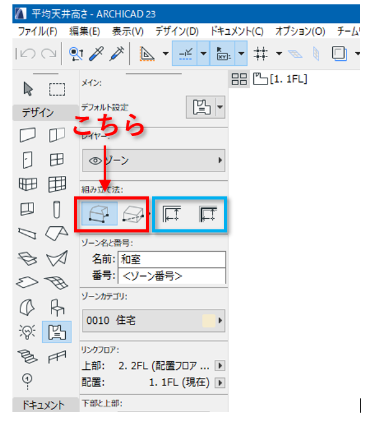This screenshot has width=380, height=422.
Task: Click the beige zone category color swatch
Action: pos(209,321)
